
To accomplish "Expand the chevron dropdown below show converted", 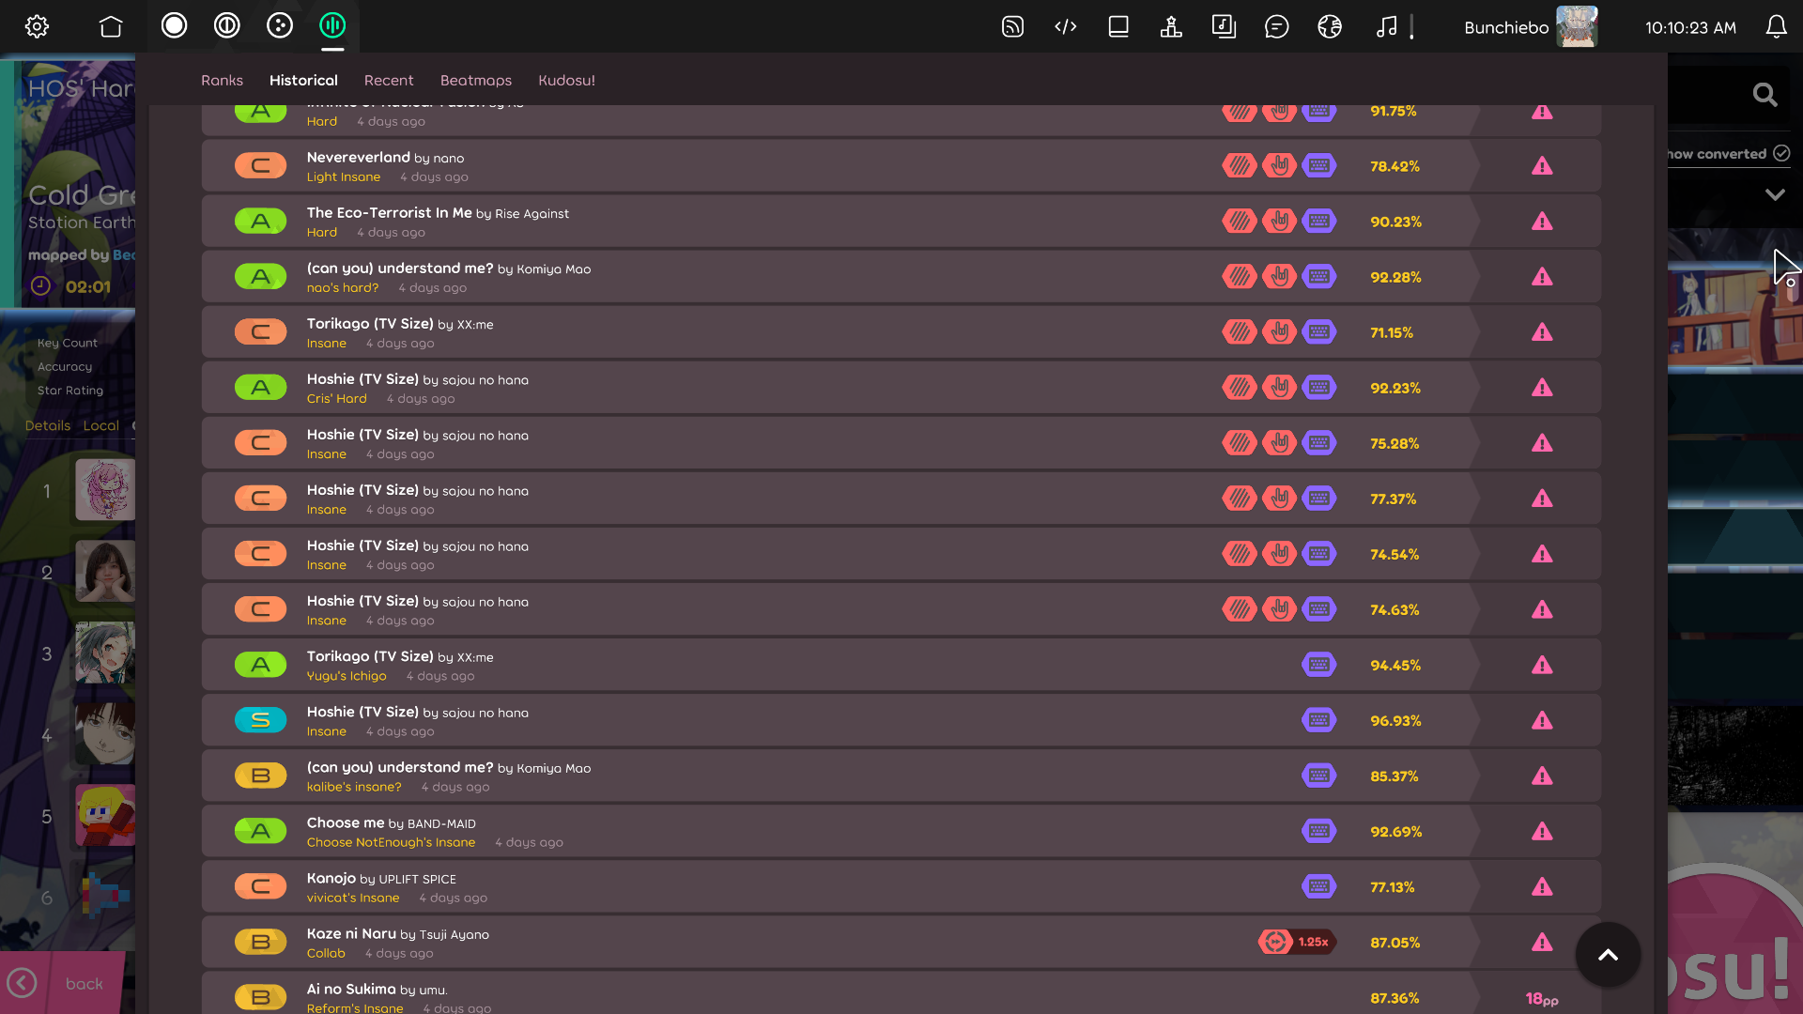I will tap(1774, 194).
